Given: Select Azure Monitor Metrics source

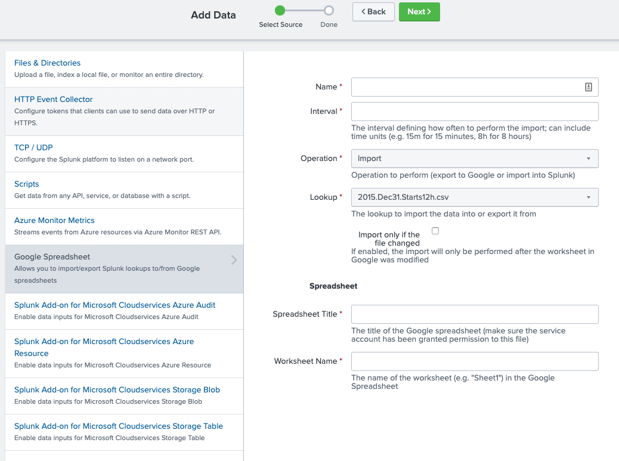Looking at the screenshot, I should tap(54, 220).
